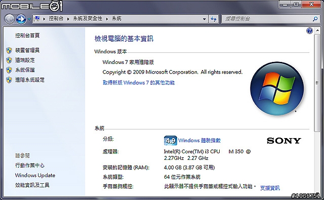
Task: Open 進階系統設定 in sidebar
Action: click(x=30, y=80)
